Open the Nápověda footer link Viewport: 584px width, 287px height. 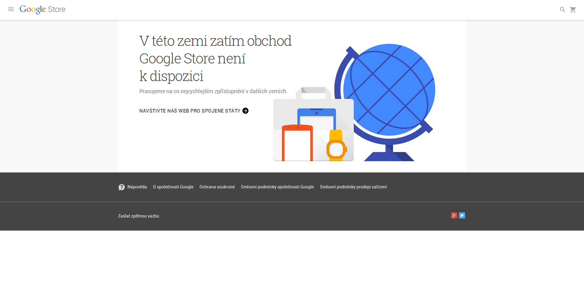coord(137,187)
